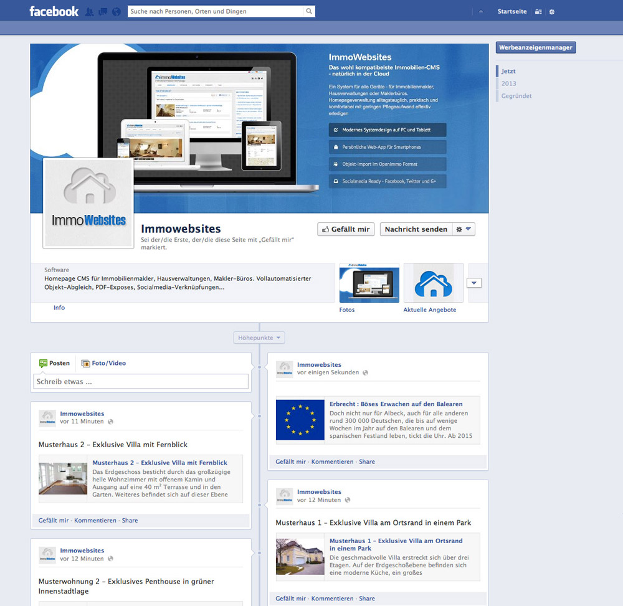Open the Höhepunkte filter dropdown
This screenshot has width=623, height=606.
(259, 338)
